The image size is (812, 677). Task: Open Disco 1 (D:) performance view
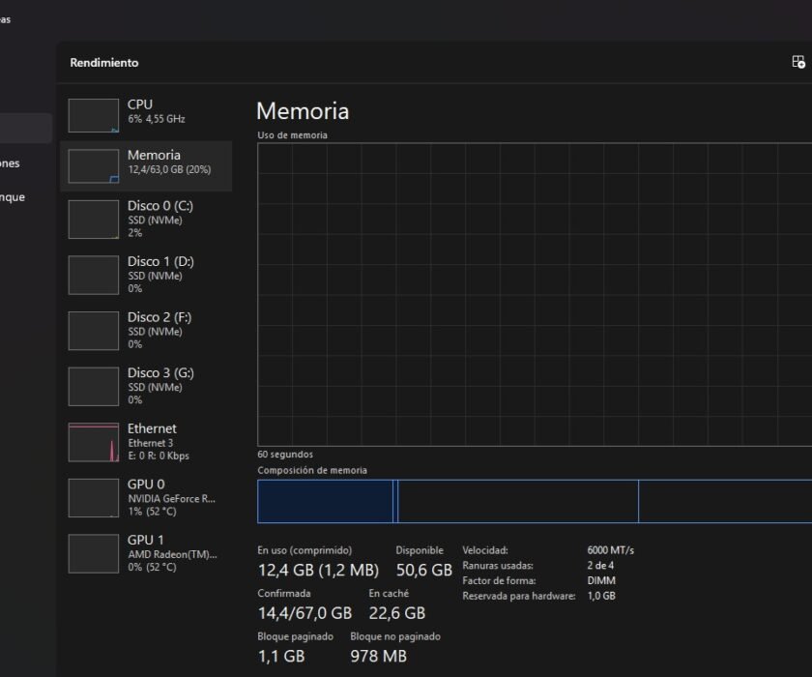pyautogui.click(x=146, y=275)
